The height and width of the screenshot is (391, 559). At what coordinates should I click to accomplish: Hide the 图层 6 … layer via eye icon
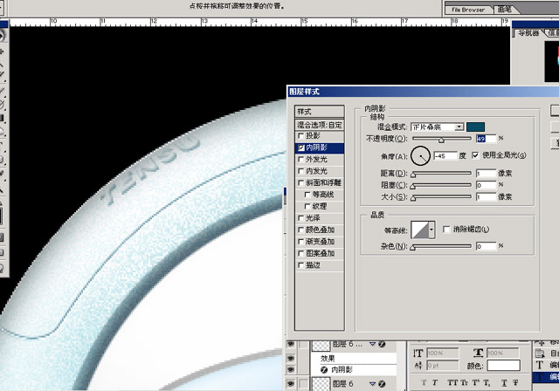point(291,344)
